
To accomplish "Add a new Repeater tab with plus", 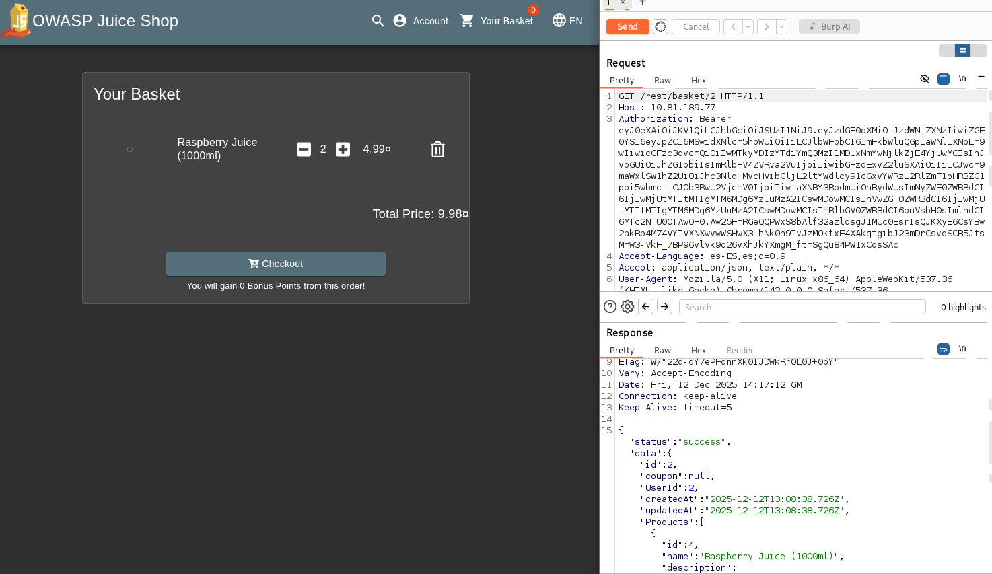I will pyautogui.click(x=642, y=3).
